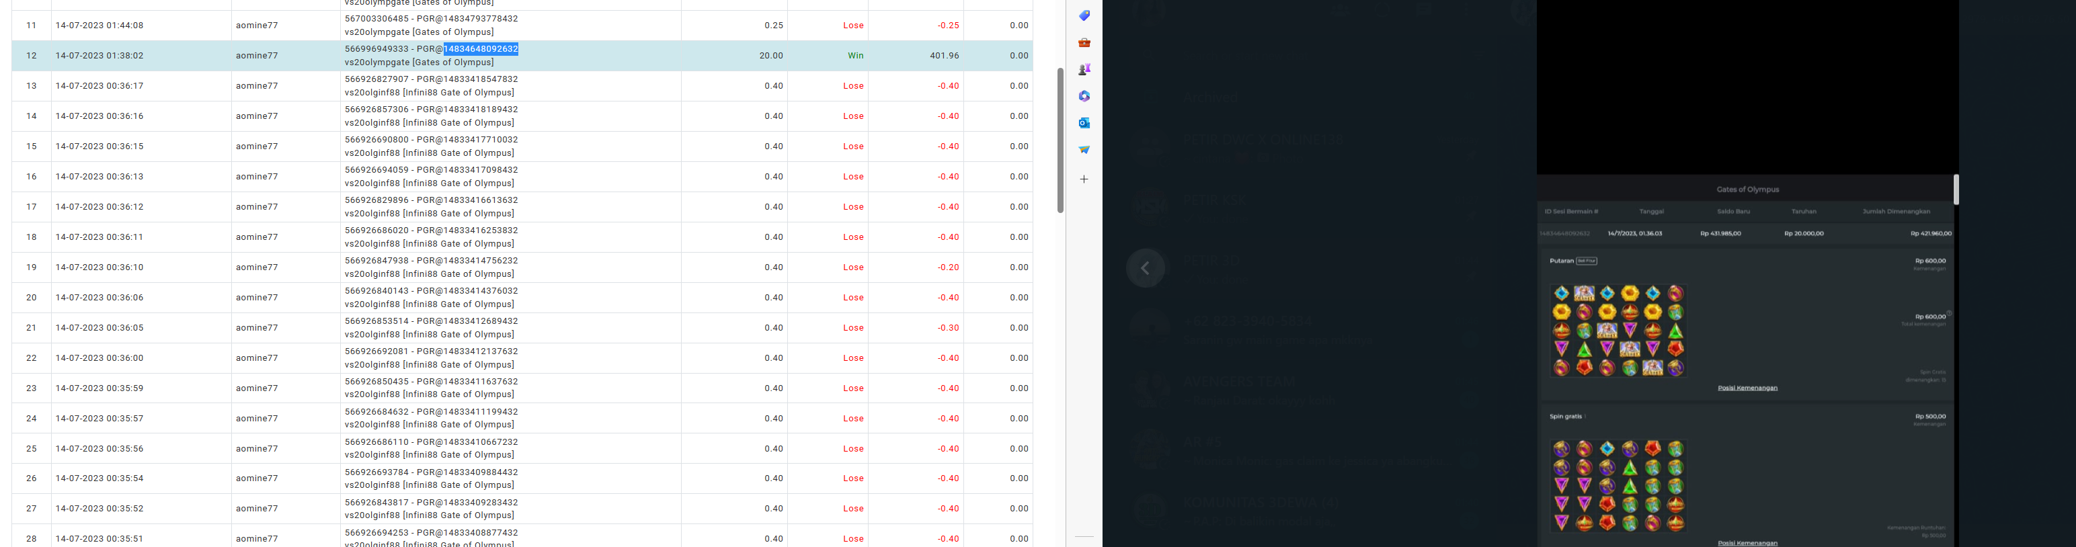The width and height of the screenshot is (2076, 547).
Task: Open the chess pieces Games sidebar icon
Action: tap(1084, 69)
